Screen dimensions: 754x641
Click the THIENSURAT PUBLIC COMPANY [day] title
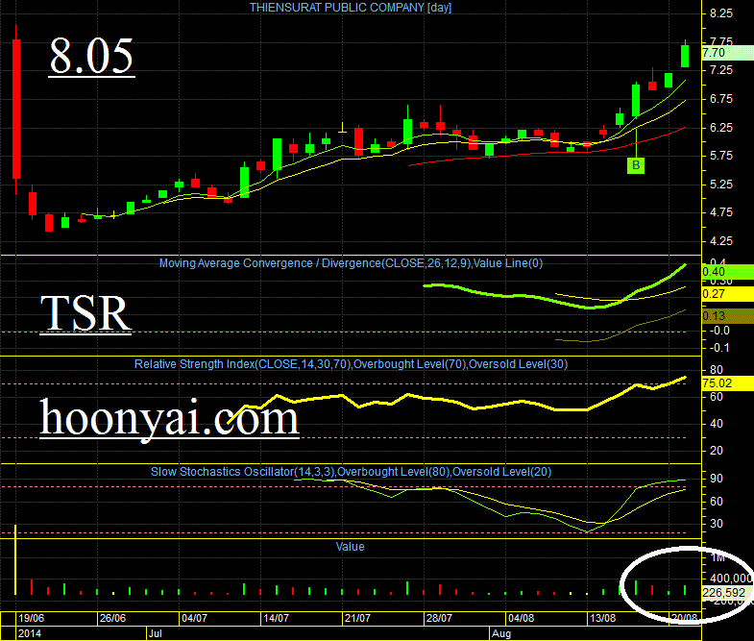coord(350,8)
